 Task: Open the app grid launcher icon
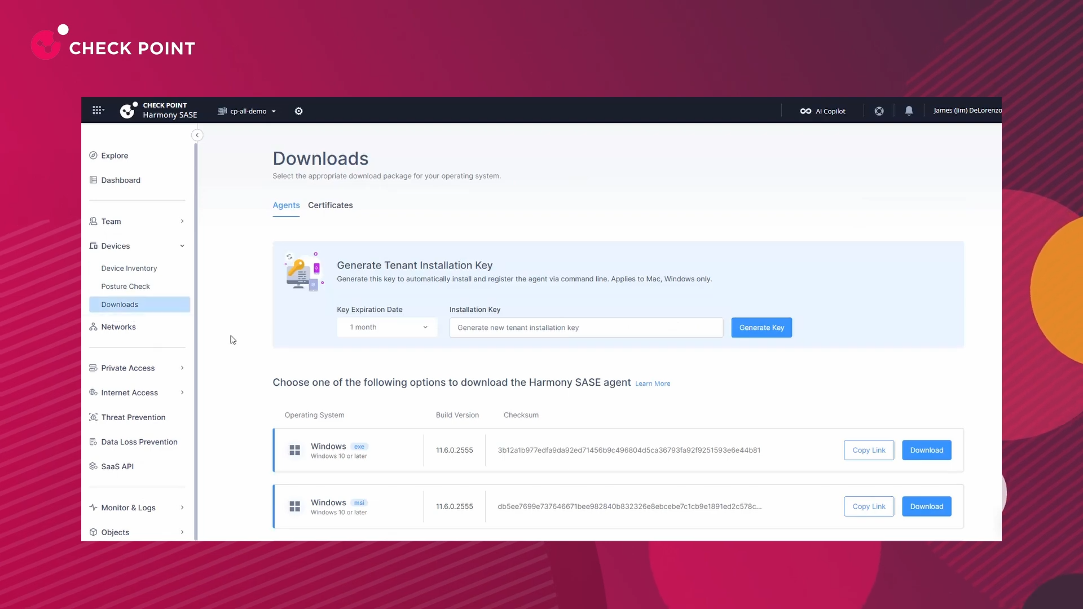coord(98,111)
